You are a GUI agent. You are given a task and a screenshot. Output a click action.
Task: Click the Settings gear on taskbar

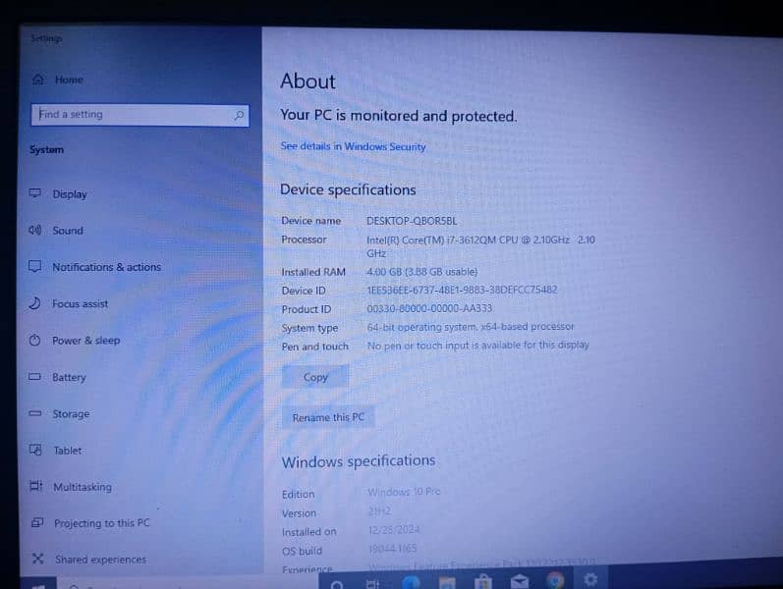[590, 579]
